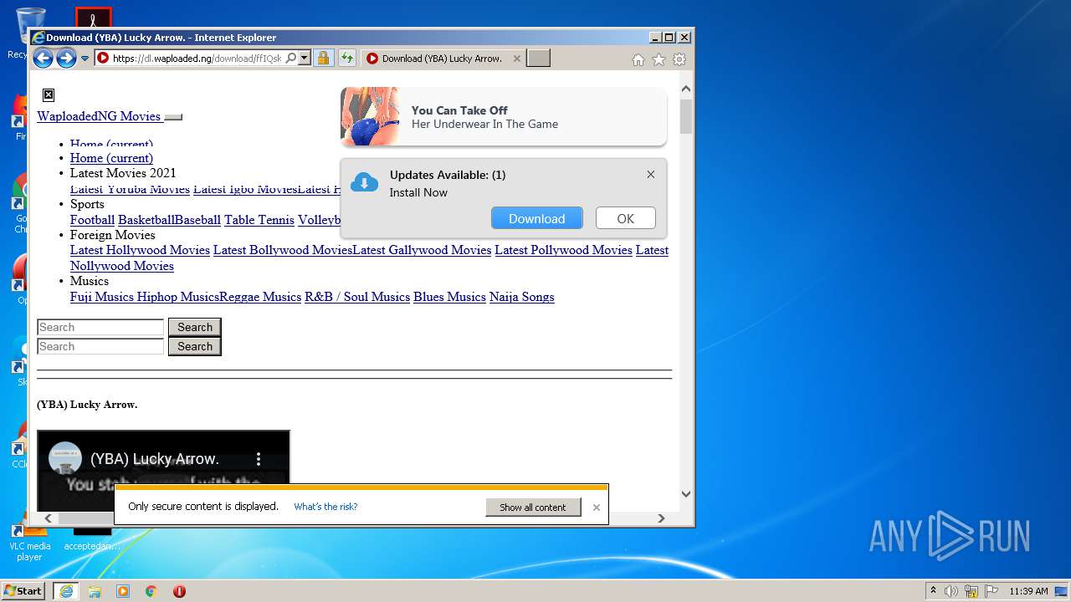Click the blue Download button in popup
1071x602 pixels.
pyautogui.click(x=537, y=218)
